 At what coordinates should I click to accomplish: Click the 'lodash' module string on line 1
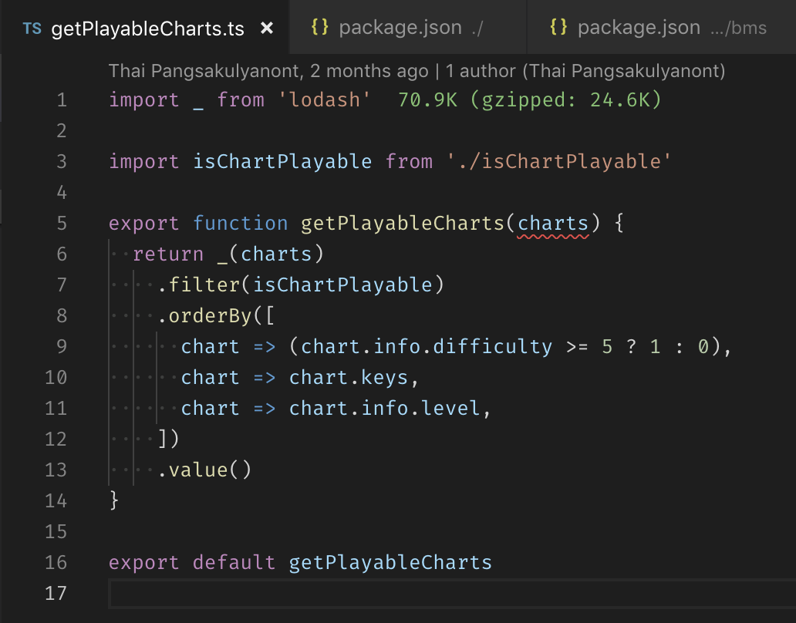point(324,99)
